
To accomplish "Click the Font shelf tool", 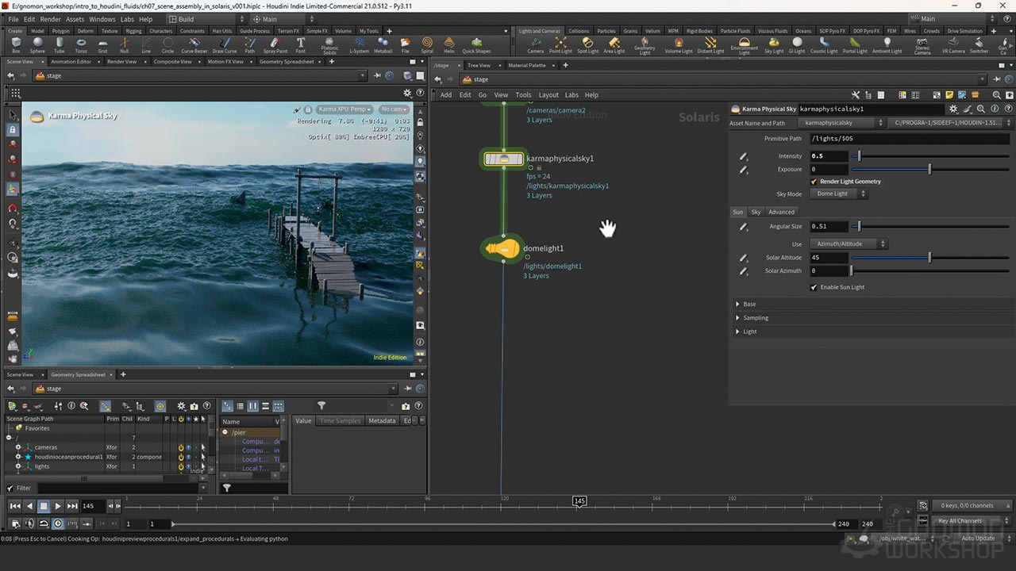I will 301,44.
